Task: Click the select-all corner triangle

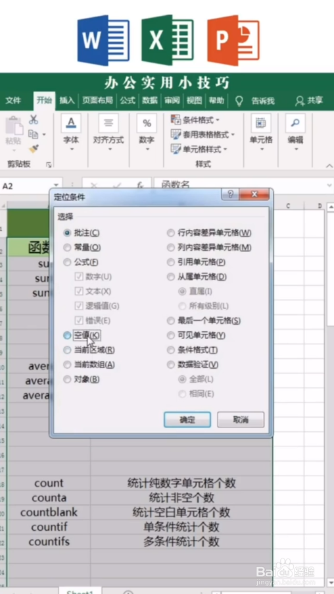Action: pos(4,205)
